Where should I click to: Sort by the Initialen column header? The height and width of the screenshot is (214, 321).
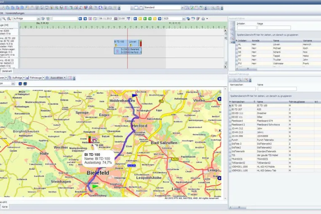coord(243,40)
